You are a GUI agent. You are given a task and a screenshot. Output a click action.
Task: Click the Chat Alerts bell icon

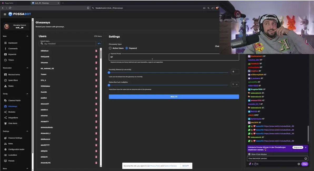click(6, 123)
